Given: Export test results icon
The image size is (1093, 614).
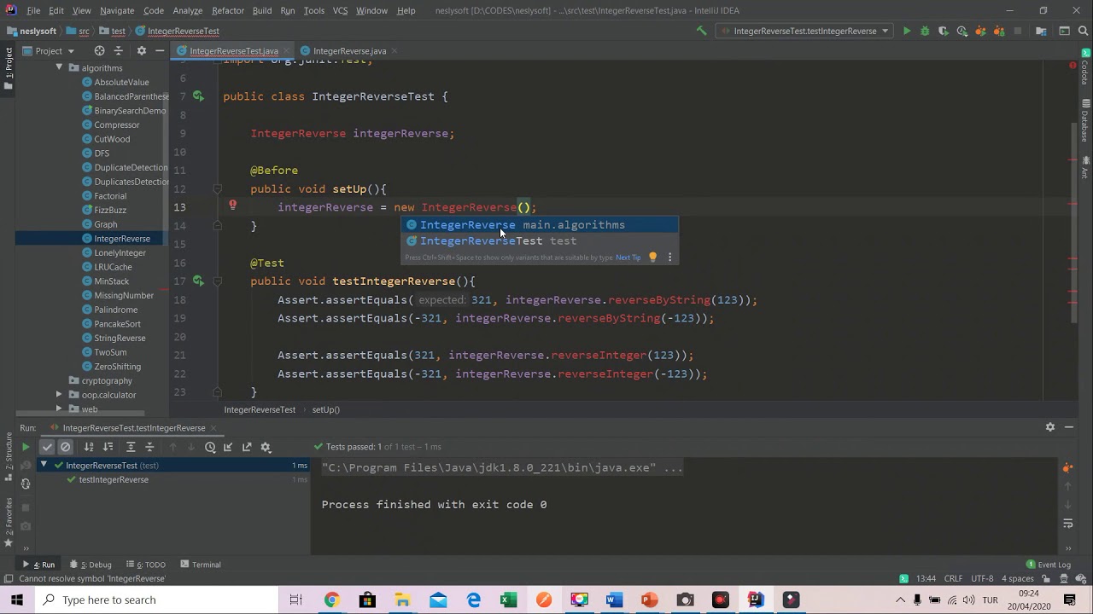Looking at the screenshot, I should pos(247,447).
